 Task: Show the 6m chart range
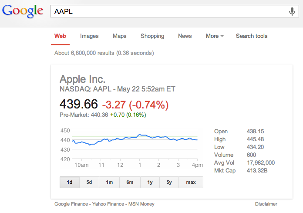(x=130, y=182)
